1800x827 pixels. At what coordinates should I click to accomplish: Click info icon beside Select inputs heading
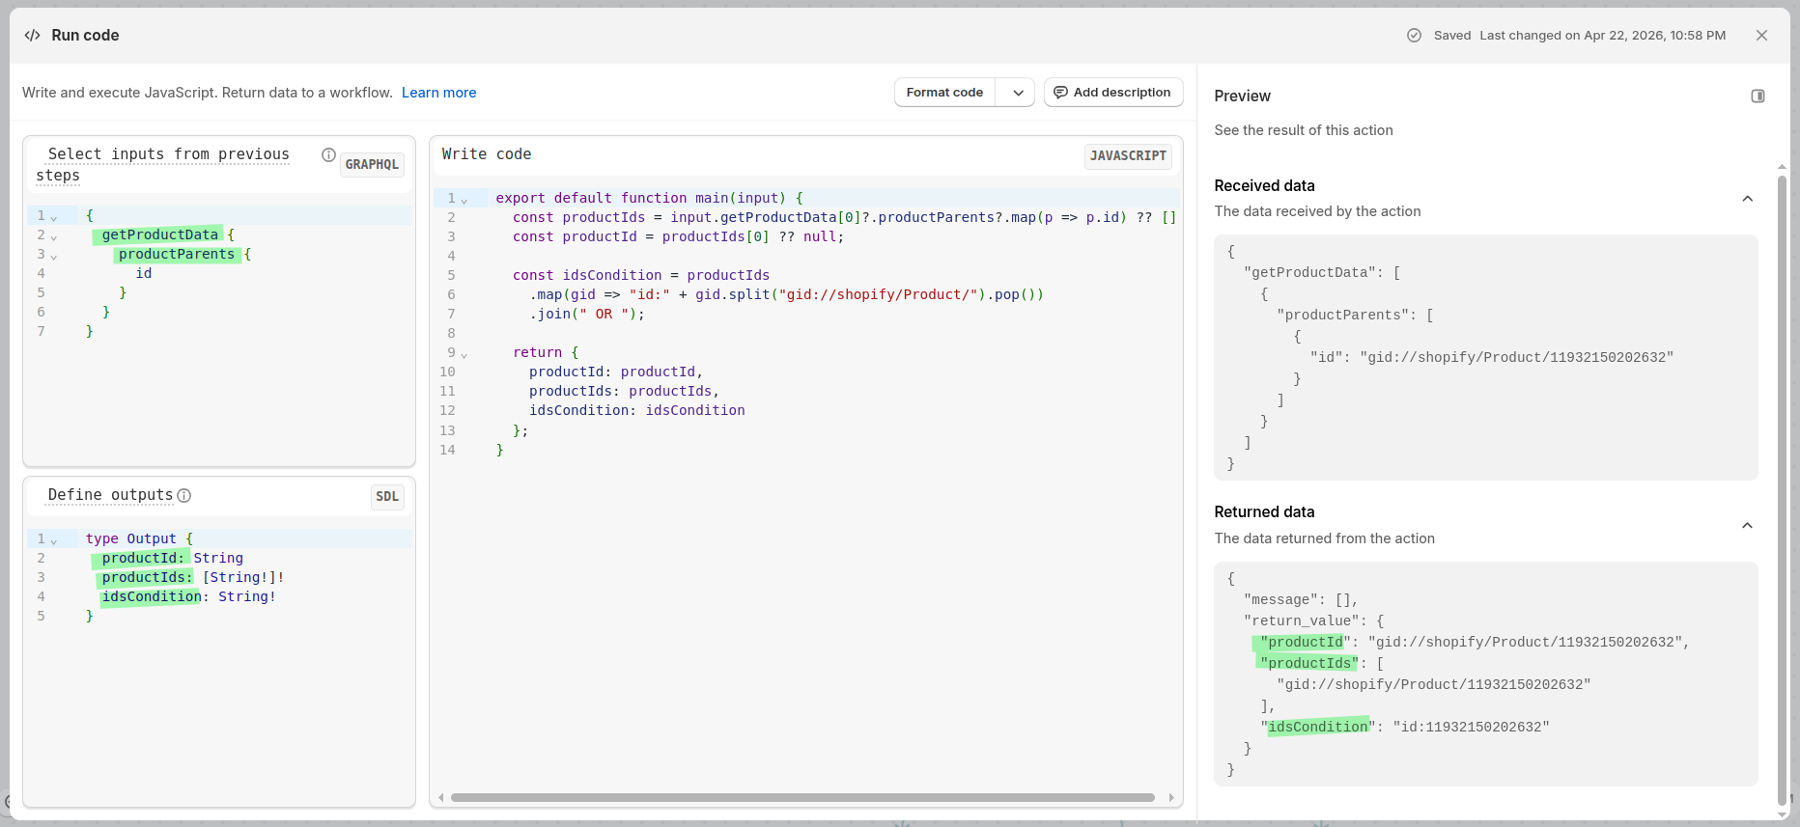(x=328, y=155)
